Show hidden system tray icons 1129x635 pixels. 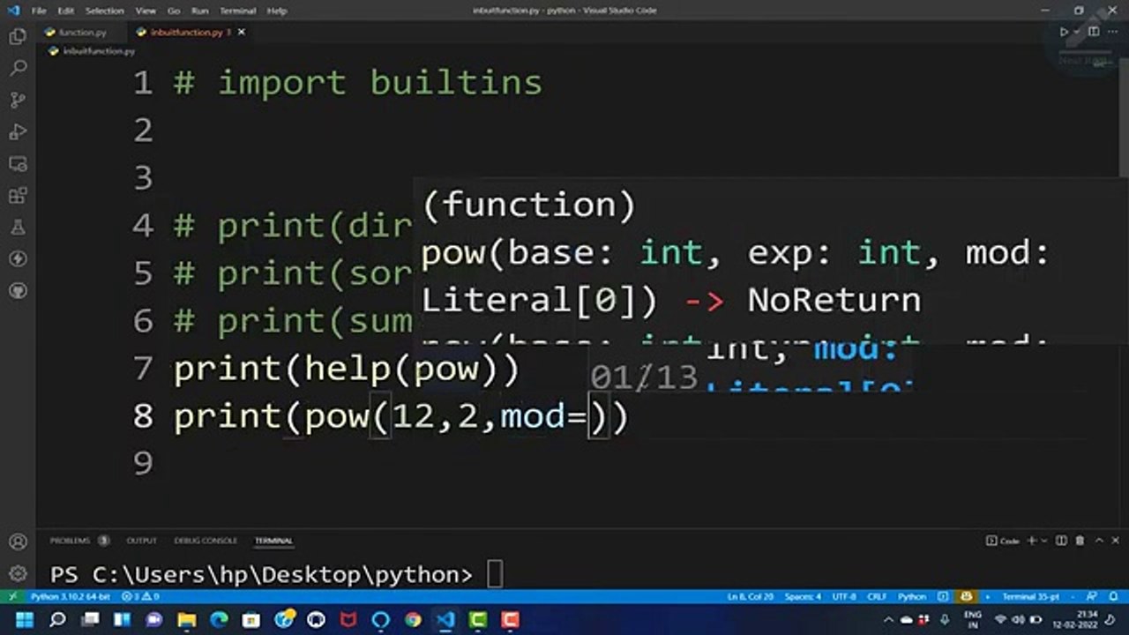(887, 620)
